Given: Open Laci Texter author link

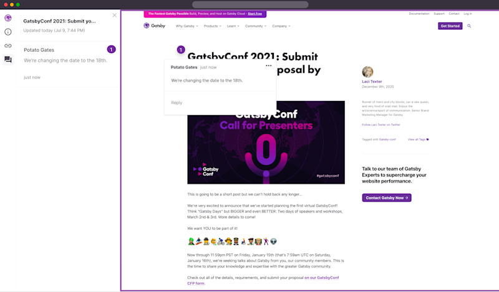Looking at the screenshot, I should 372,82.
